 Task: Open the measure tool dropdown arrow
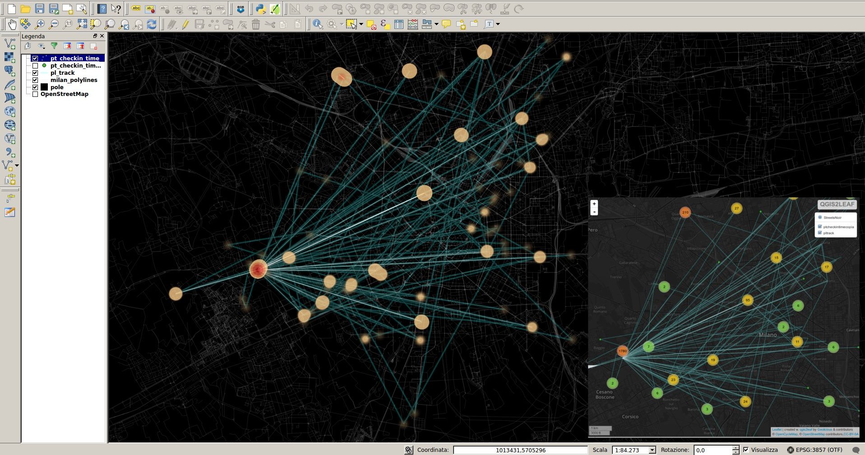coord(436,24)
